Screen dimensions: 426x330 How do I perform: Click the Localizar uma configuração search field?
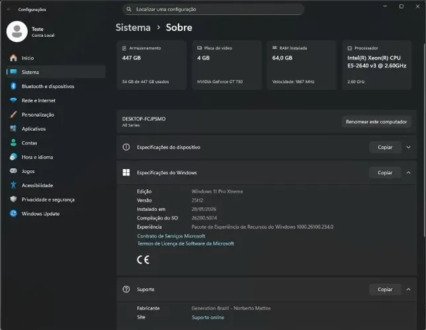point(213,9)
